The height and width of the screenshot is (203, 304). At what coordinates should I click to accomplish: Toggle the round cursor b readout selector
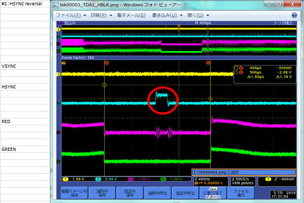tap(236, 72)
